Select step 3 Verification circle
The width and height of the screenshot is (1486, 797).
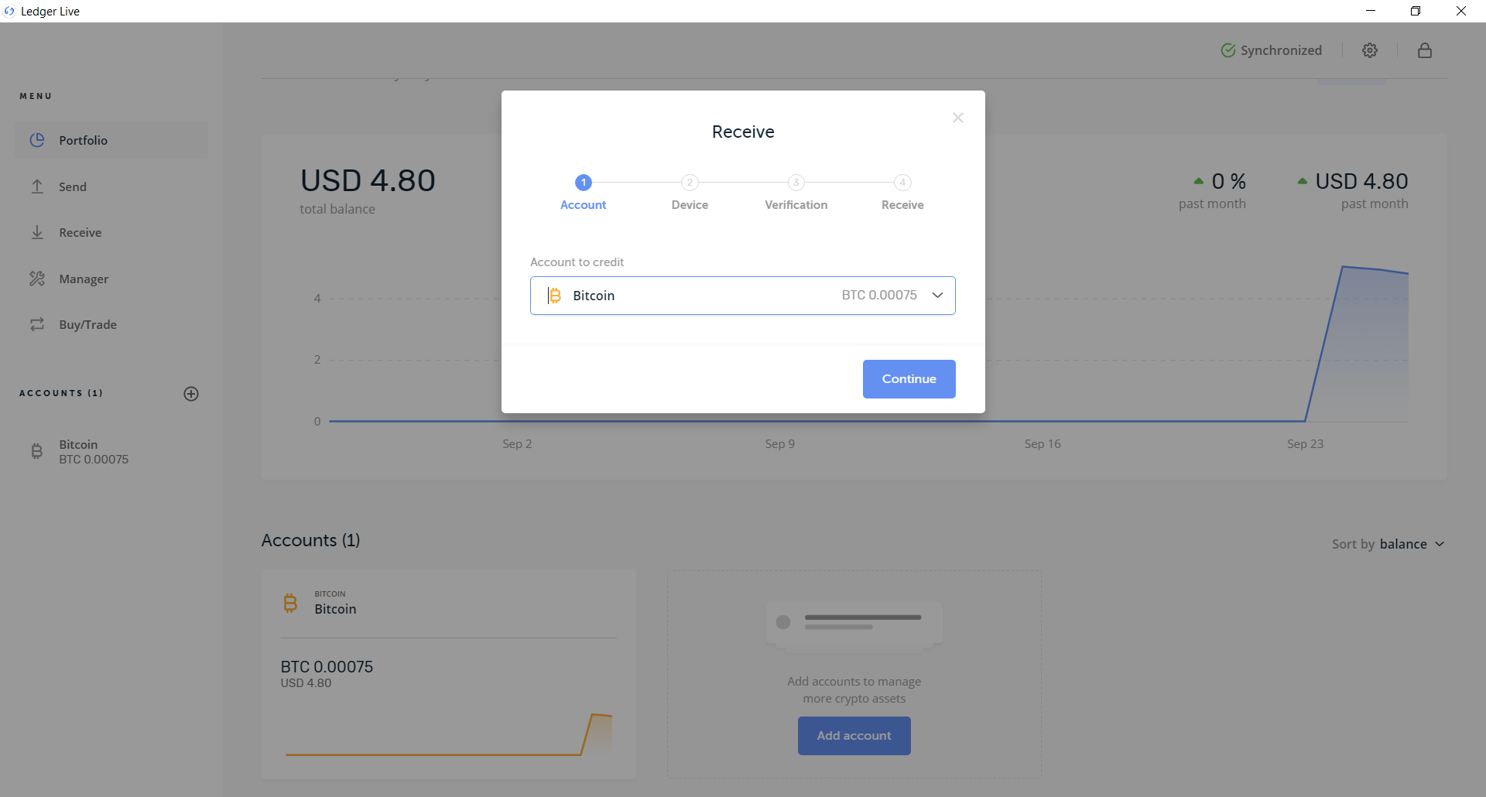click(796, 183)
